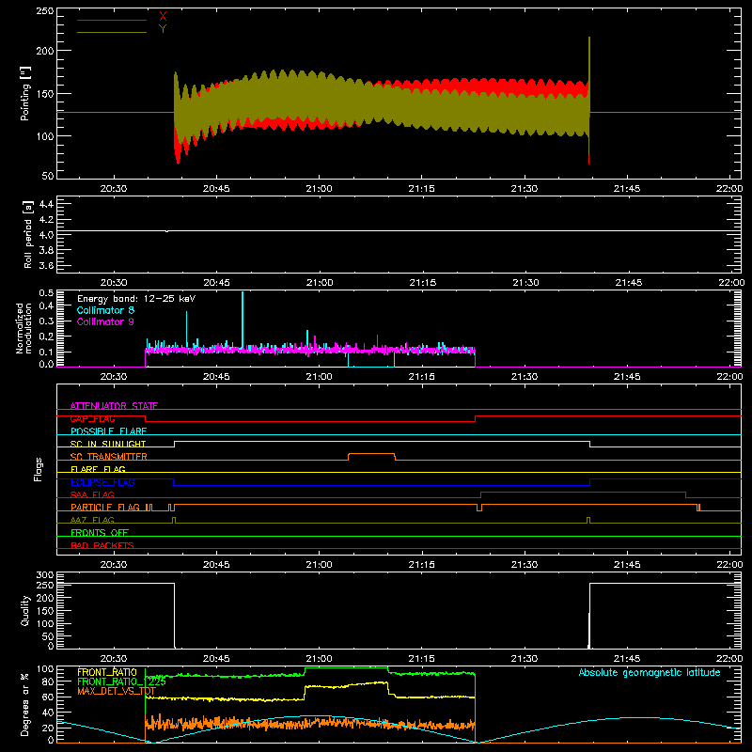Click the white roll period line

coord(399,230)
